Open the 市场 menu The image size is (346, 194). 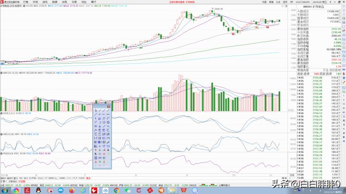[35, 2]
